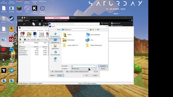This screenshot has height=97, width=173.
Task: Create a new folder in Export dialog
Action: pyautogui.click(x=95, y=30)
